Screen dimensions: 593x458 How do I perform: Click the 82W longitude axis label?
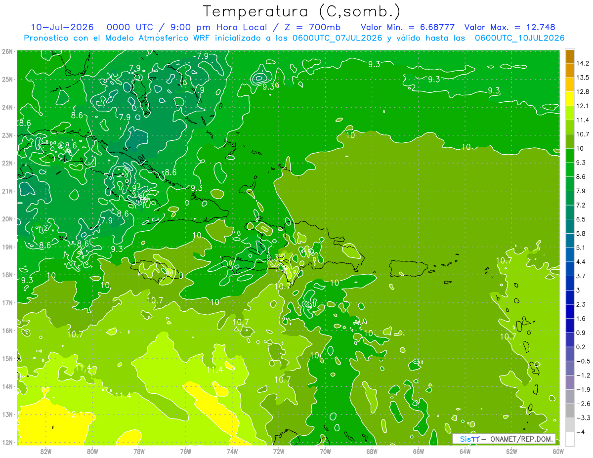(x=46, y=451)
